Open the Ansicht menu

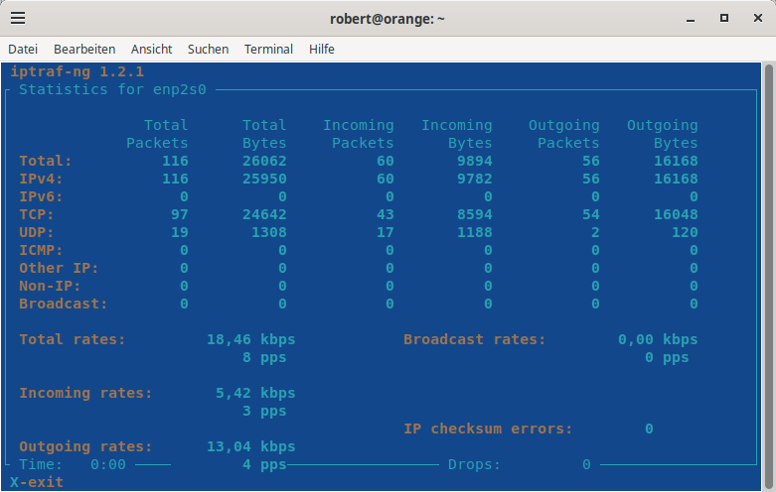coord(151,49)
